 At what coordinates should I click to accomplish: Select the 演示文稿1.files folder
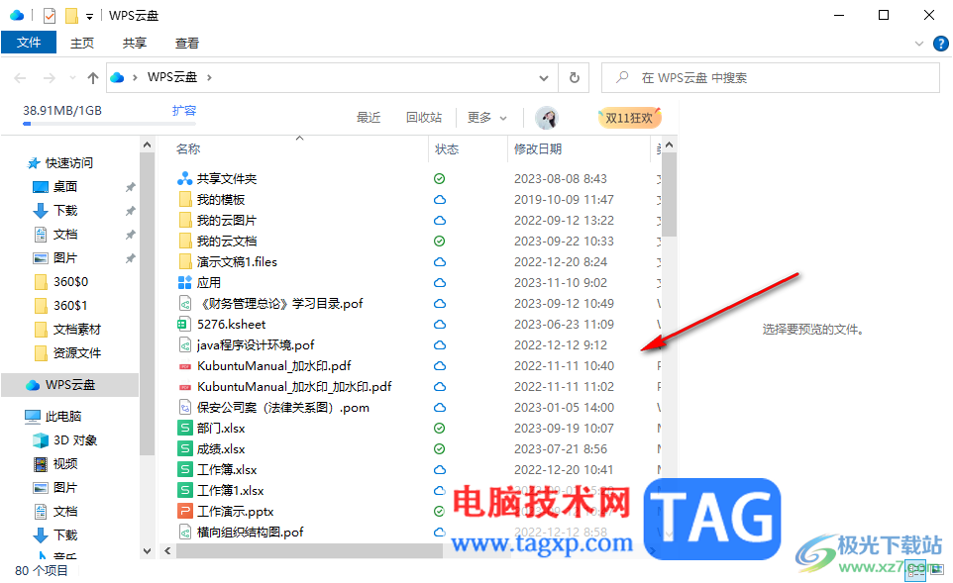click(237, 261)
